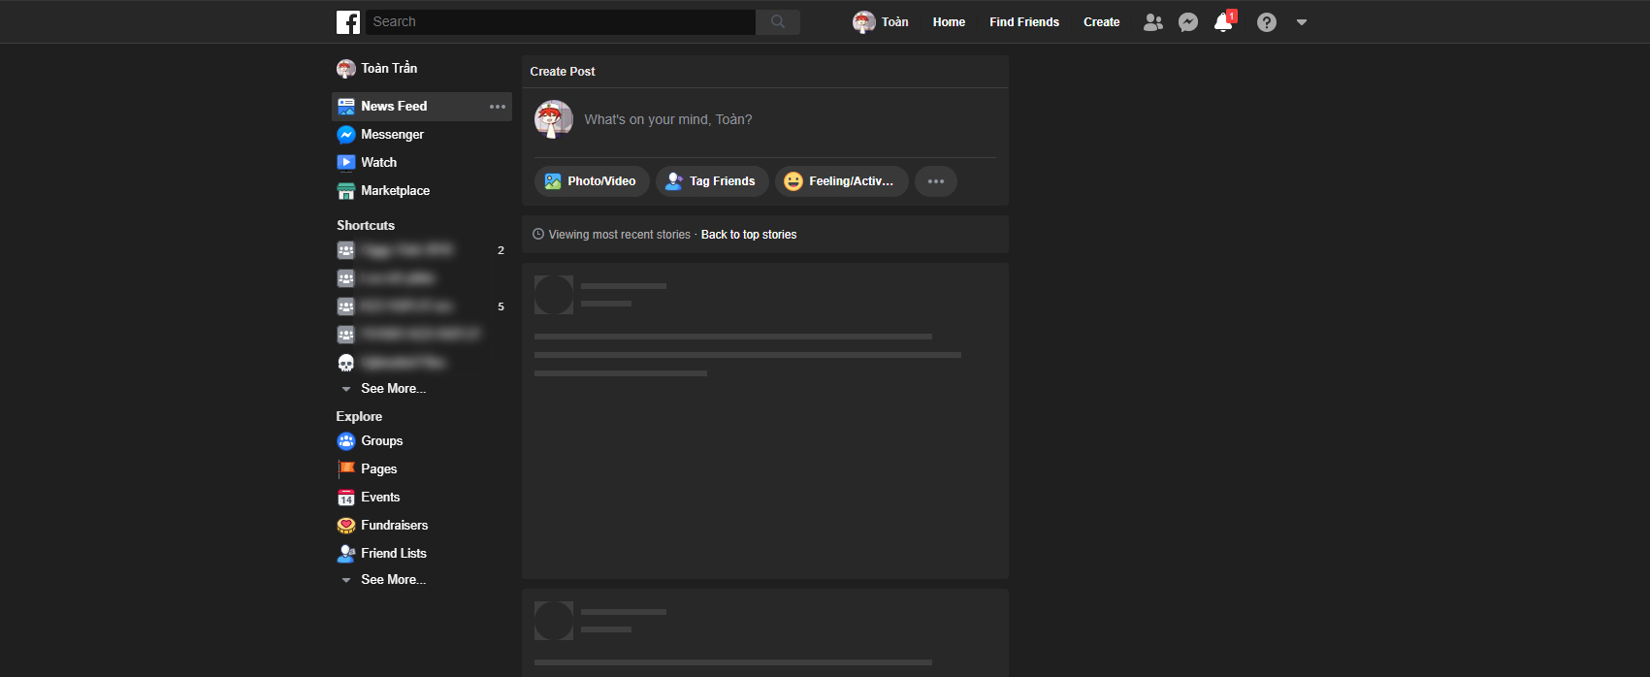The height and width of the screenshot is (677, 1650).
Task: Click the Explore section heading
Action: [359, 416]
